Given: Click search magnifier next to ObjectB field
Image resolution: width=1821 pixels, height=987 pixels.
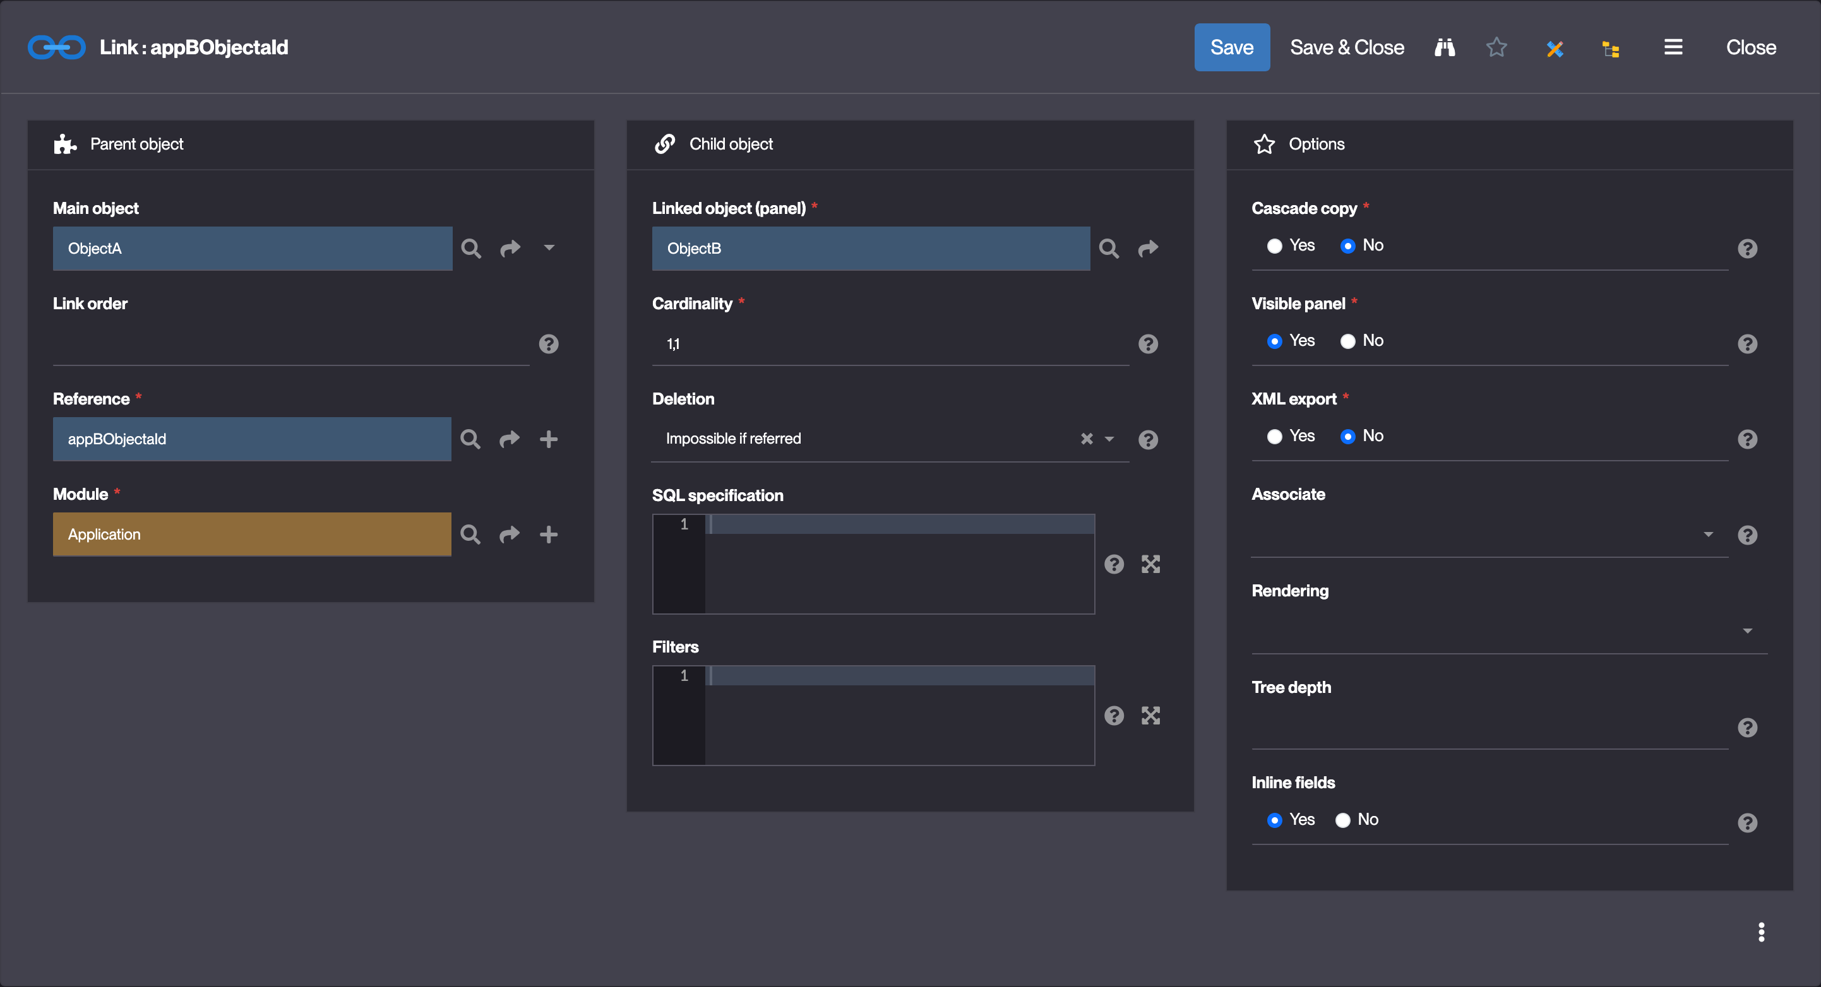Looking at the screenshot, I should coord(1108,249).
